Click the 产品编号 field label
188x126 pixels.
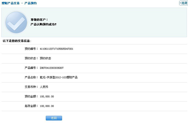click(x=31, y=68)
